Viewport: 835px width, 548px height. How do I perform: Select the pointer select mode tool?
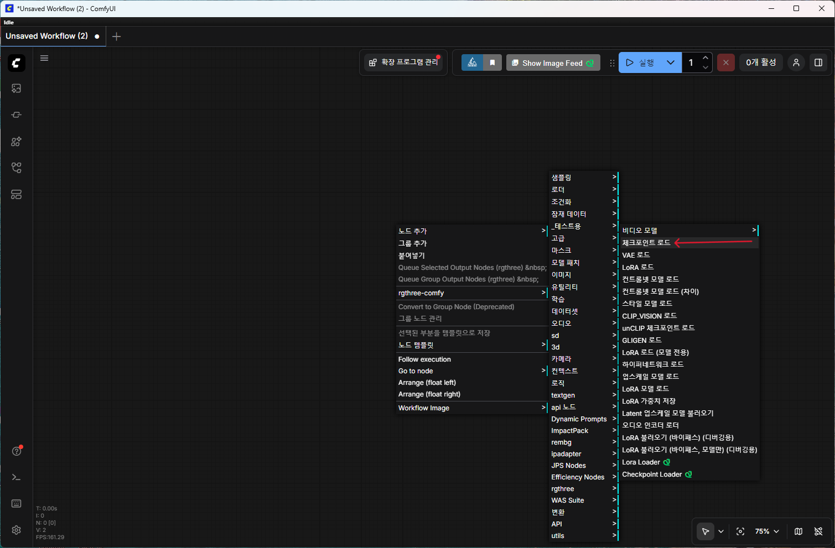(x=706, y=531)
